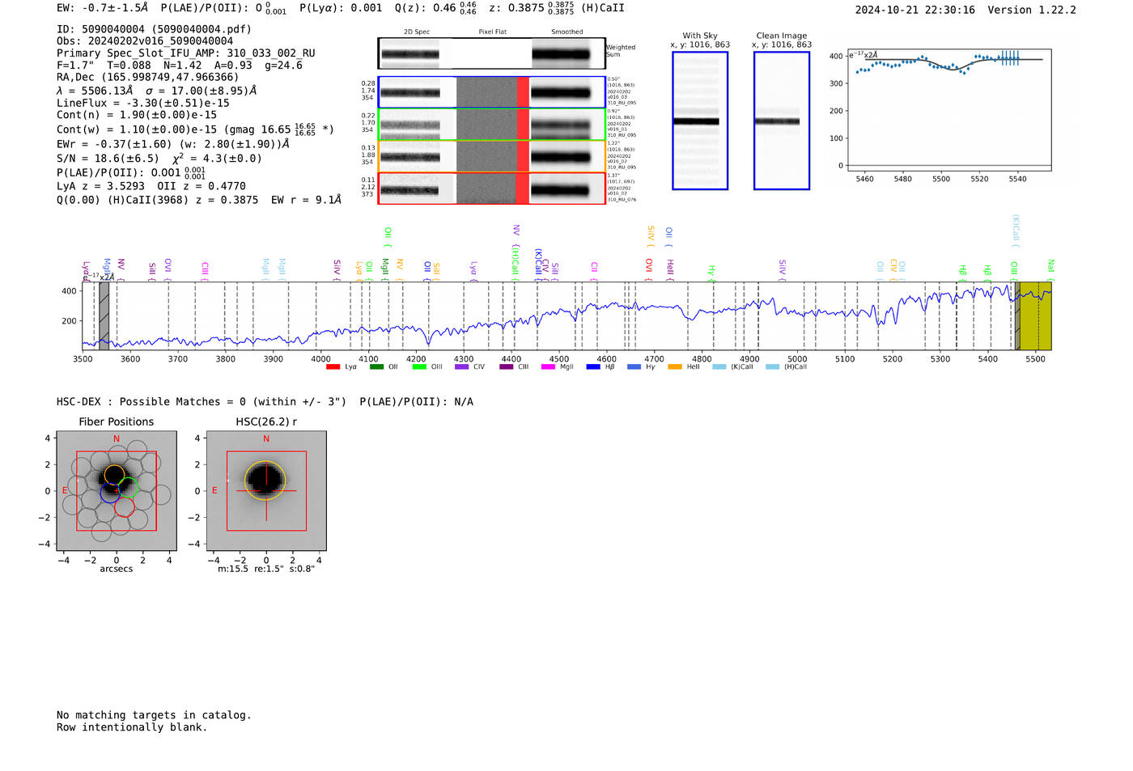Pick the HeII orange legend swatch
Image resolution: width=1133 pixels, height=771 pixels.
pyautogui.click(x=675, y=367)
